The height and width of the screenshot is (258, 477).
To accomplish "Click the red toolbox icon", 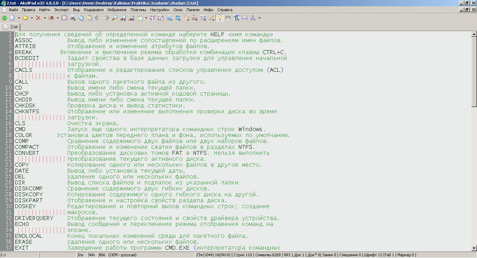I will click(x=195, y=18).
